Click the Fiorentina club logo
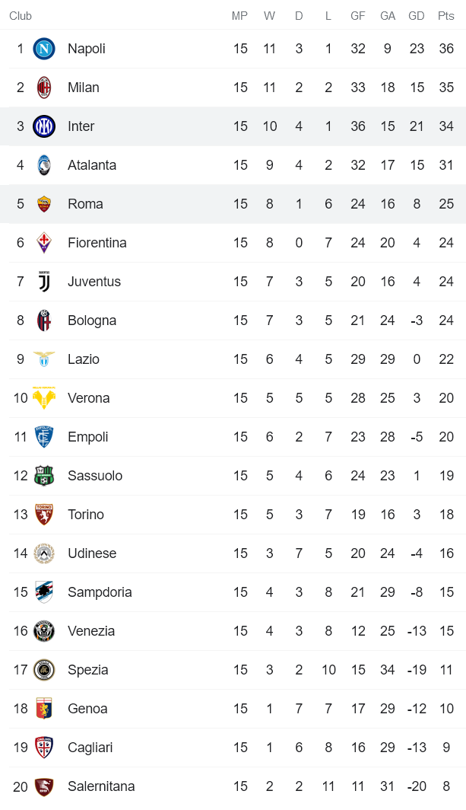The image size is (466, 810). pos(44,243)
